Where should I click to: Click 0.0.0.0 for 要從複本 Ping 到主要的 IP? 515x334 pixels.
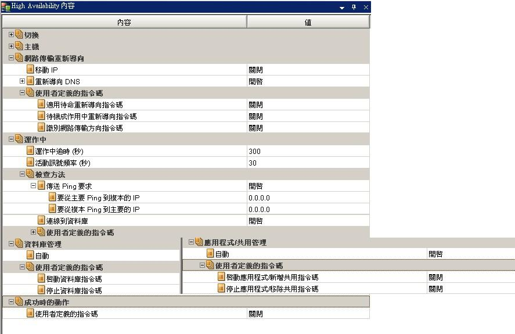click(259, 210)
